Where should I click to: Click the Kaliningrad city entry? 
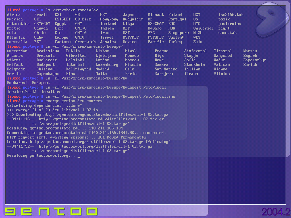coord(78,69)
